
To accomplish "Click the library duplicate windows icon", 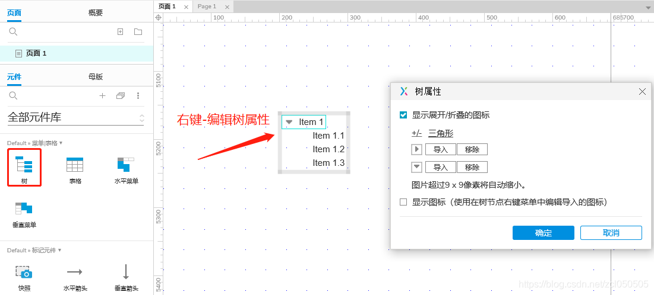I will coord(121,96).
